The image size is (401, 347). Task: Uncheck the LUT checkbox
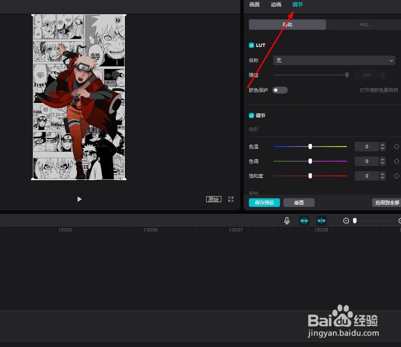click(x=251, y=45)
